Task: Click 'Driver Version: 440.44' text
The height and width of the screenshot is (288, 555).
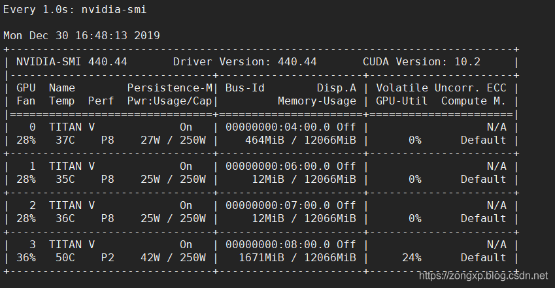Action: (244, 62)
